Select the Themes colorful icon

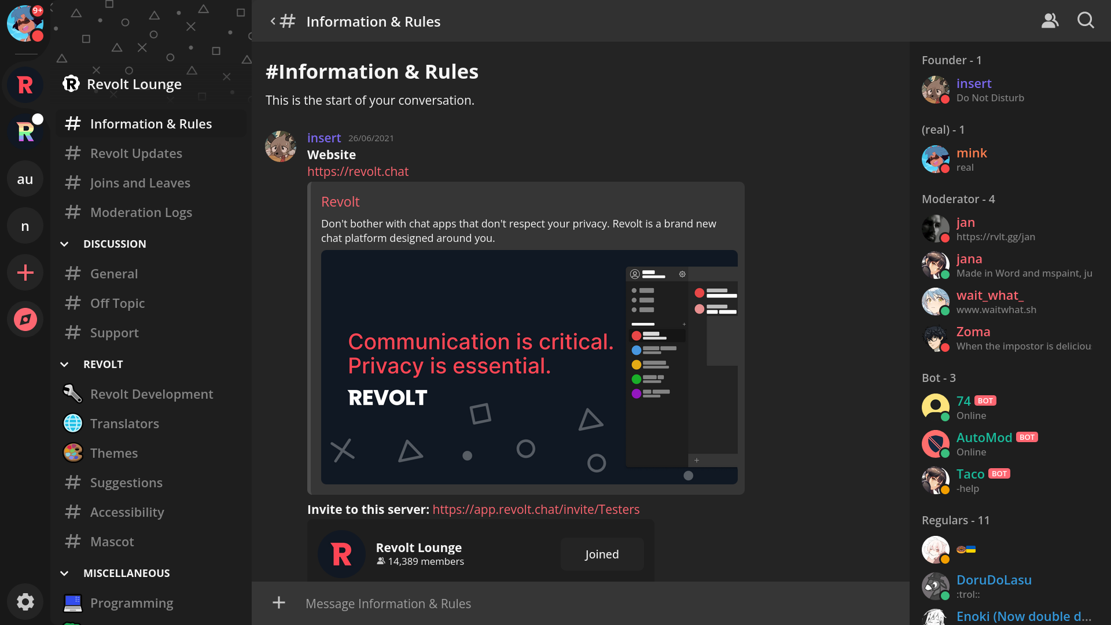tap(72, 453)
